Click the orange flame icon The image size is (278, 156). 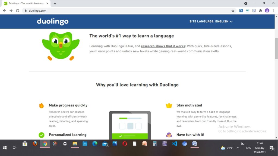(x=41, y=105)
